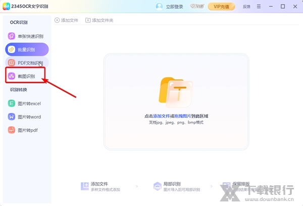Click the 识别转换 section header
Screen dimensions: 303x206
click(x=19, y=90)
